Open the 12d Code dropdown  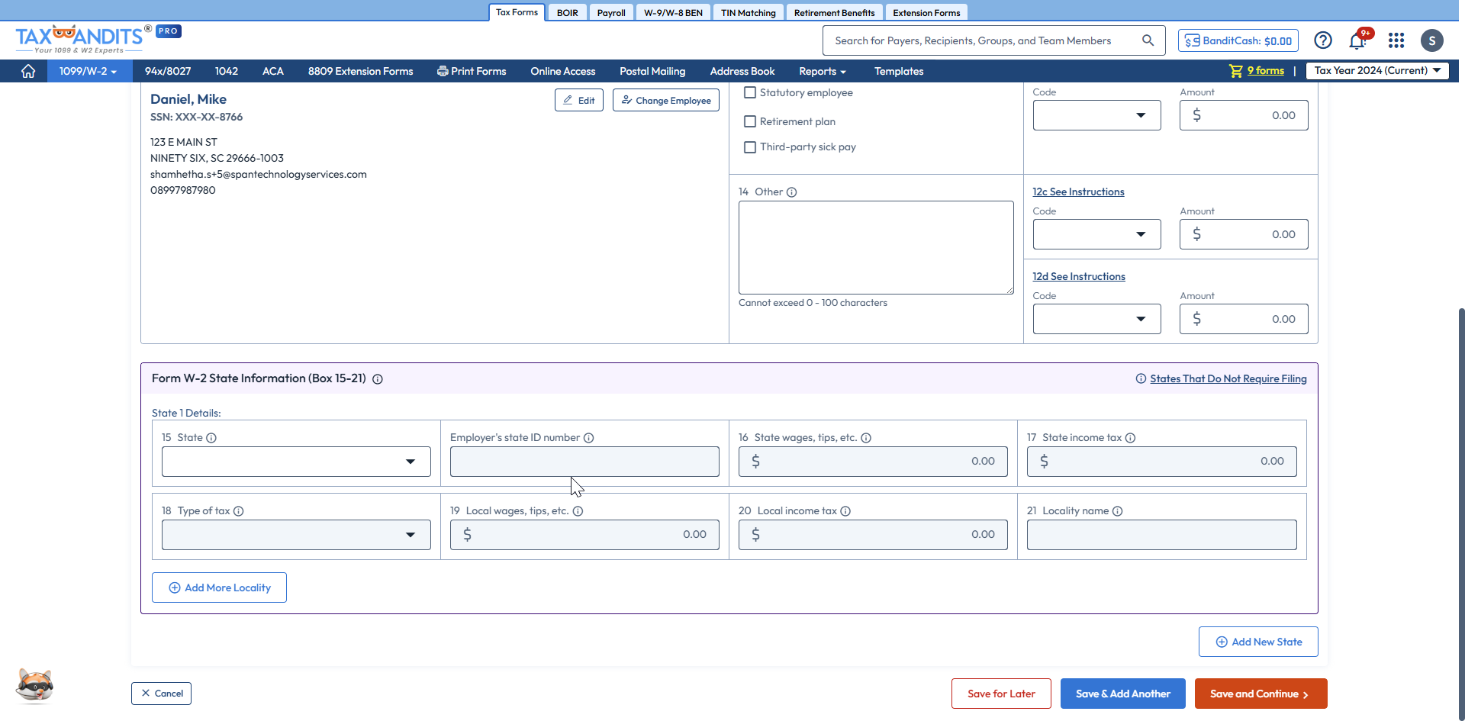(1097, 319)
